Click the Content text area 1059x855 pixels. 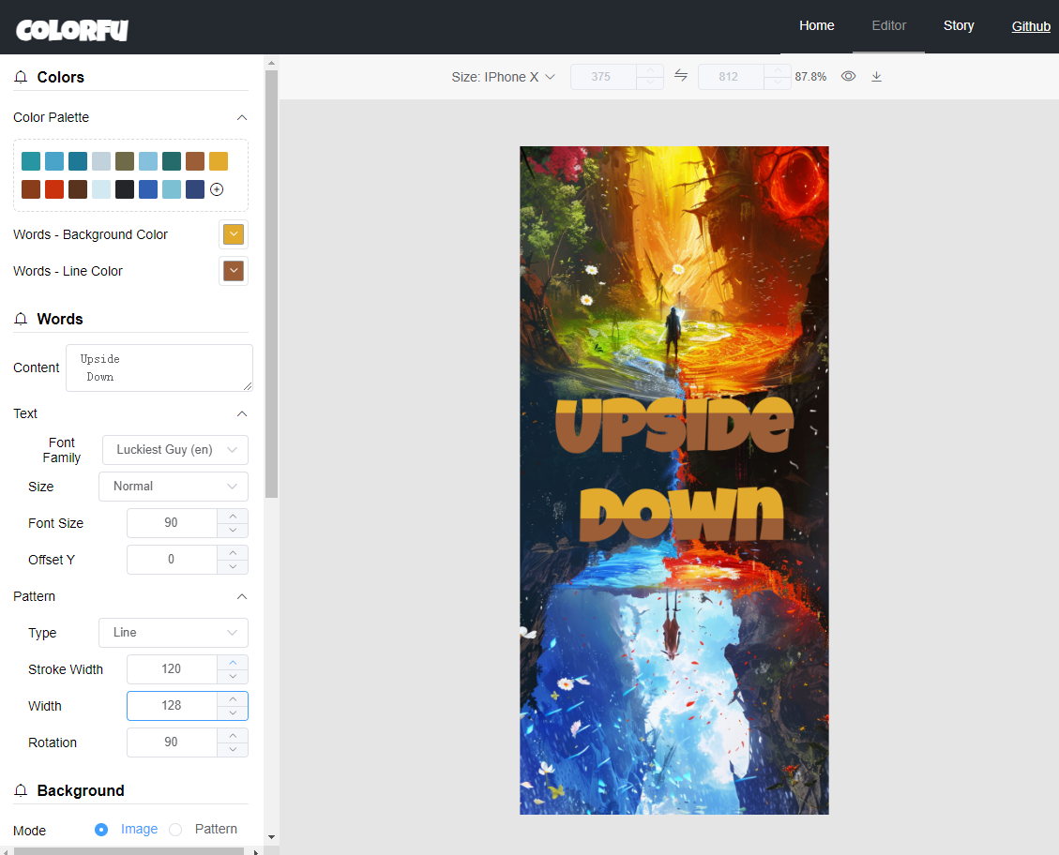point(159,367)
